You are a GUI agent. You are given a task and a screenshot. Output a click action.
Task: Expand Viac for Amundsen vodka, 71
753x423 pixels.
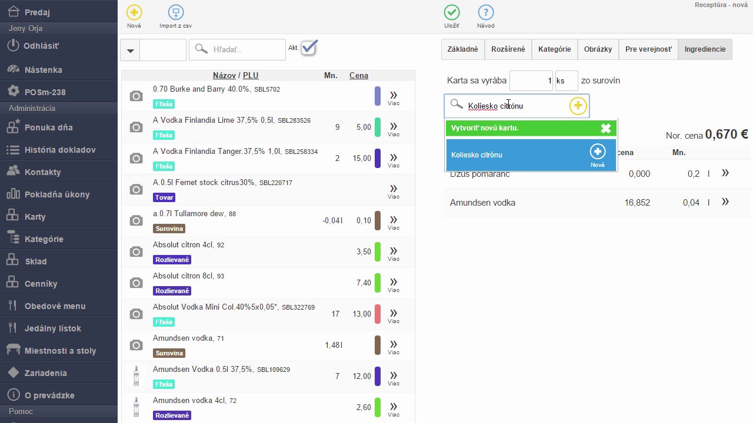pyautogui.click(x=394, y=346)
